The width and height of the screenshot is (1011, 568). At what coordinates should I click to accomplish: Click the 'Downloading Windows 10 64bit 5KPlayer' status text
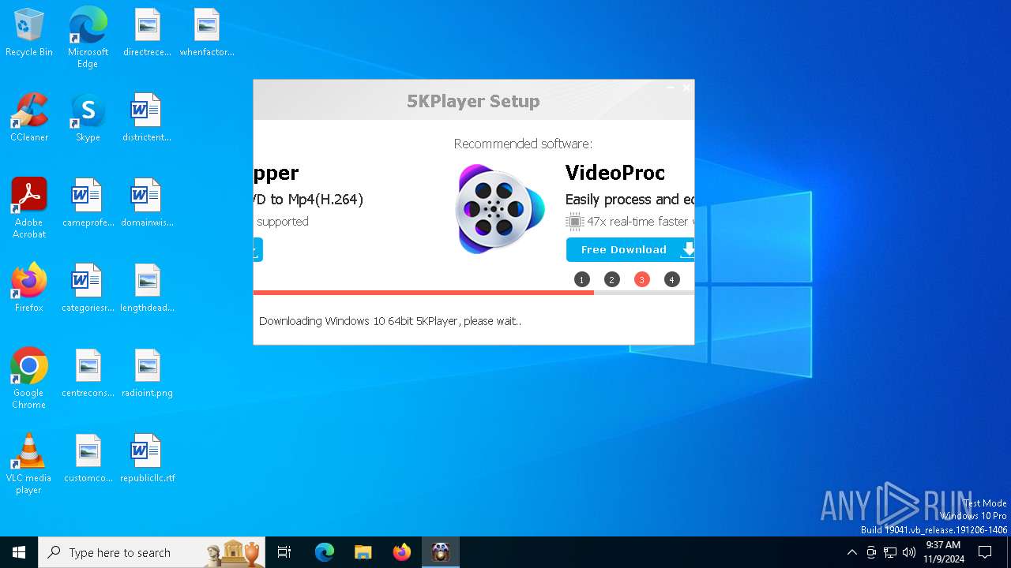coord(389,321)
